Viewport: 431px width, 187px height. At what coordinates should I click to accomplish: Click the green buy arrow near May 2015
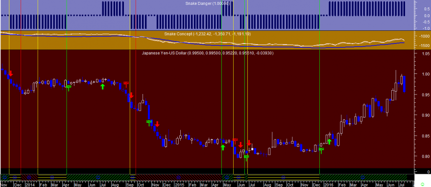pos(223,147)
